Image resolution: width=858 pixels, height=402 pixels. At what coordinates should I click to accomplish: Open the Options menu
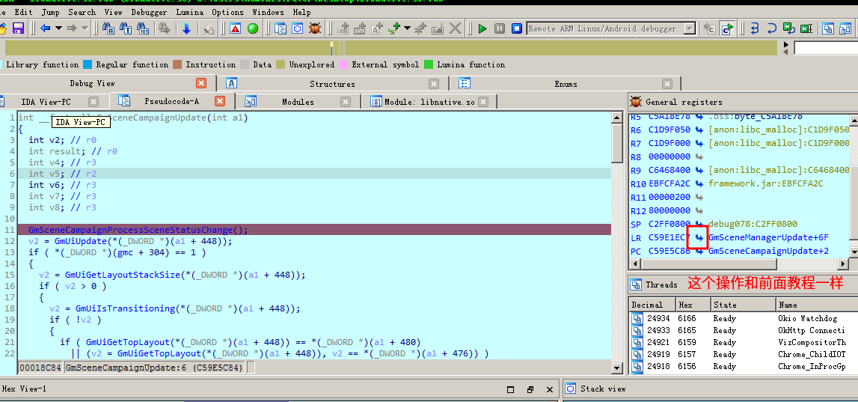coord(227,11)
